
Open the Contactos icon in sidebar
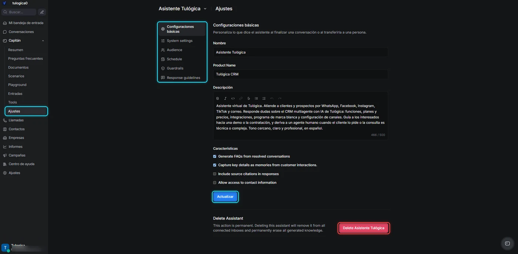[5, 129]
